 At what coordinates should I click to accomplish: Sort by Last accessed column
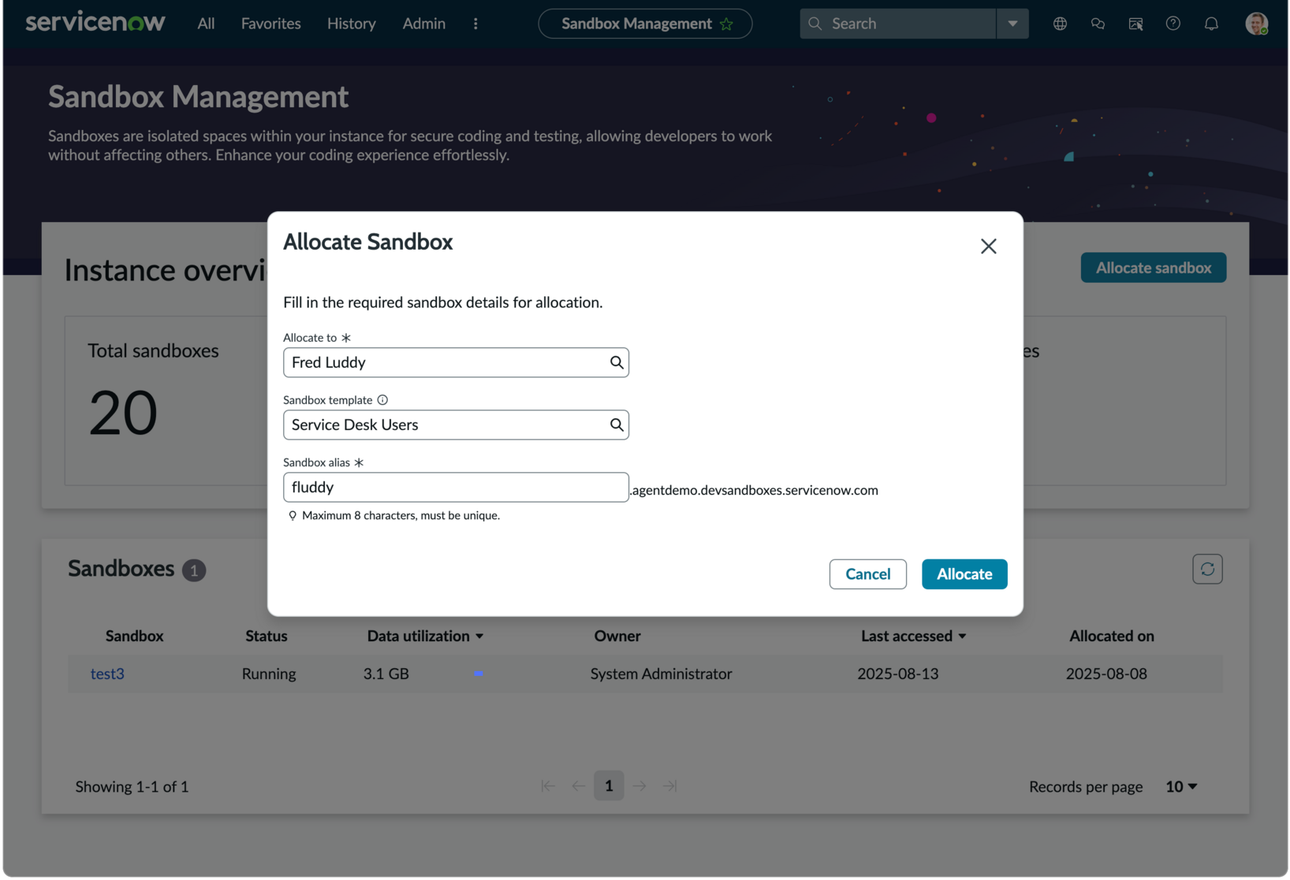point(913,636)
